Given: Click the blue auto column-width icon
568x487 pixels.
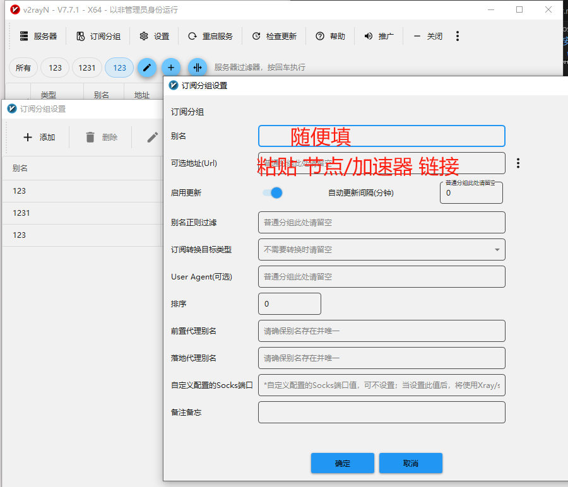Looking at the screenshot, I should [x=198, y=67].
